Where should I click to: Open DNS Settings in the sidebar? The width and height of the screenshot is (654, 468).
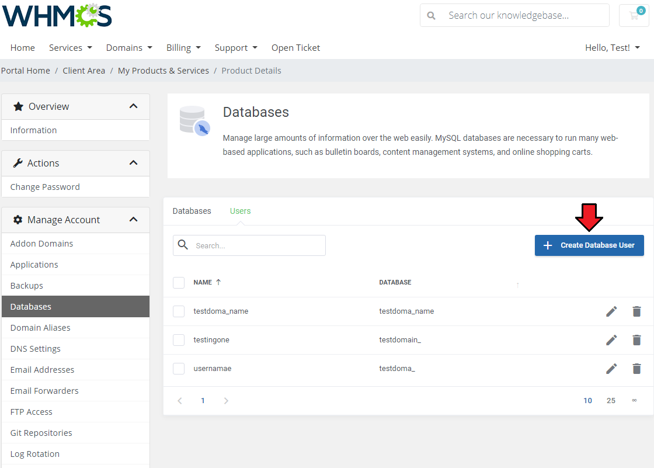click(x=75, y=349)
